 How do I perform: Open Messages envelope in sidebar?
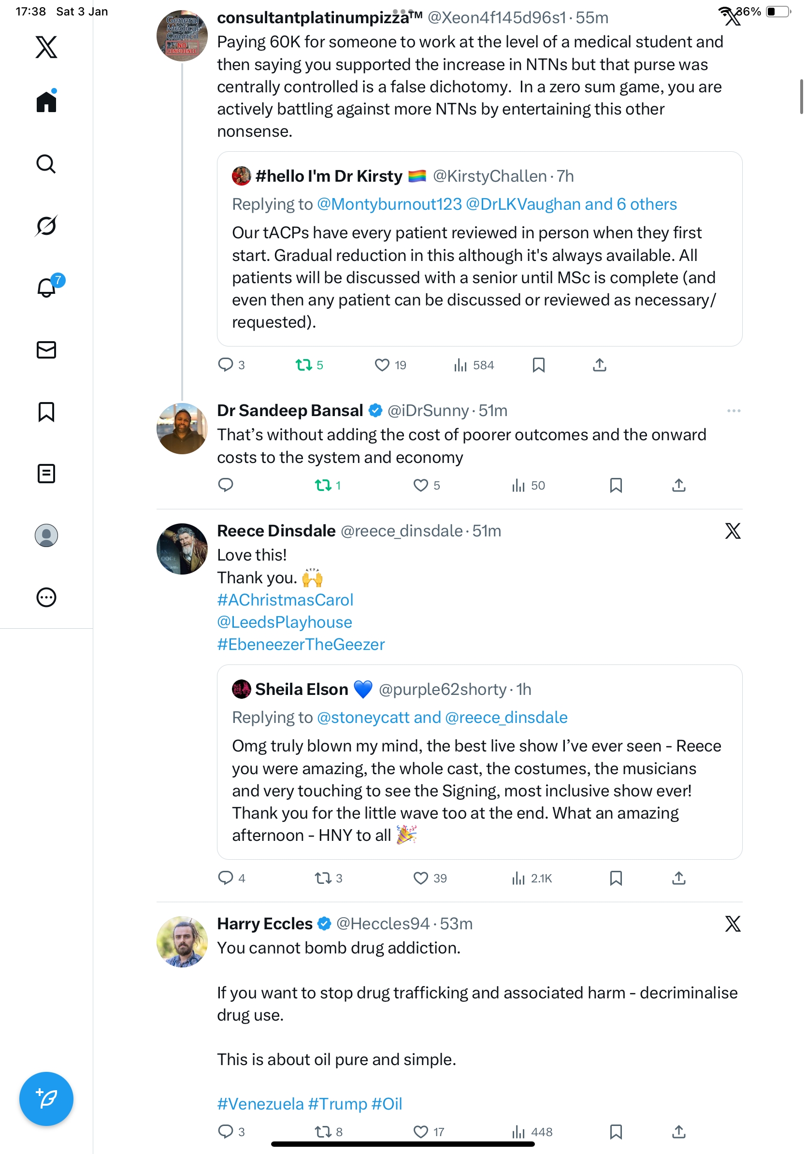tap(46, 350)
